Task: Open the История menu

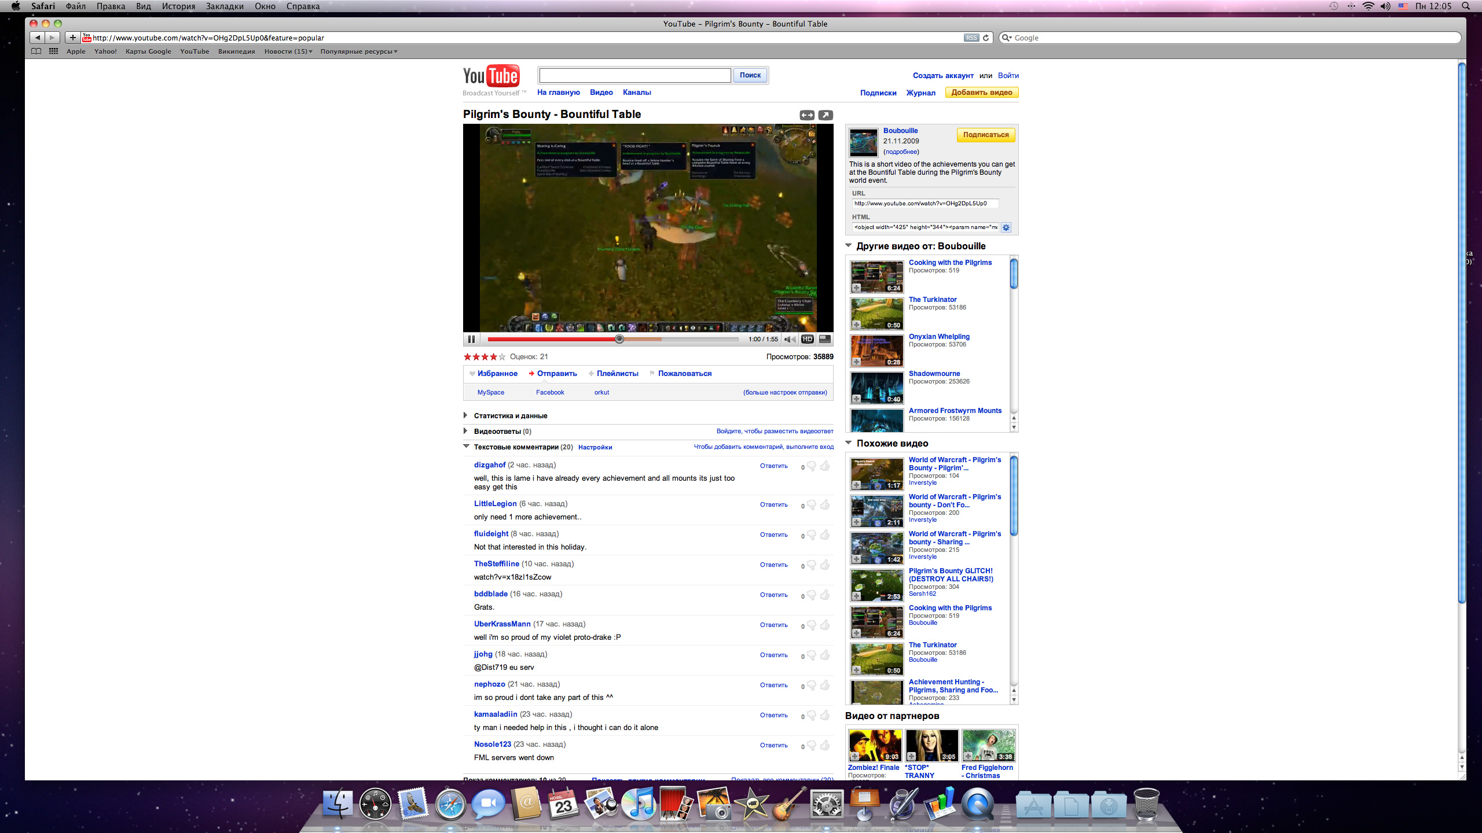Action: pos(178,6)
